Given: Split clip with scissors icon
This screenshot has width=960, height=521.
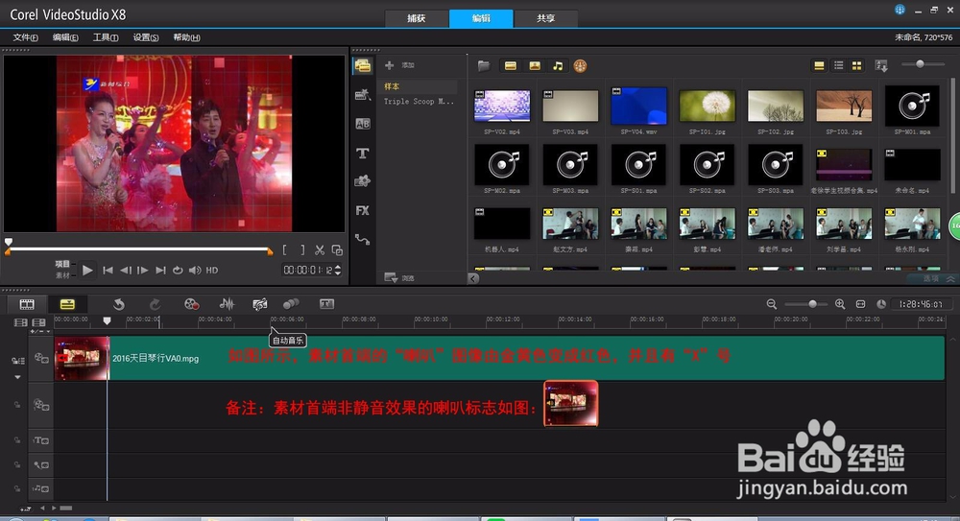Looking at the screenshot, I should coord(320,249).
